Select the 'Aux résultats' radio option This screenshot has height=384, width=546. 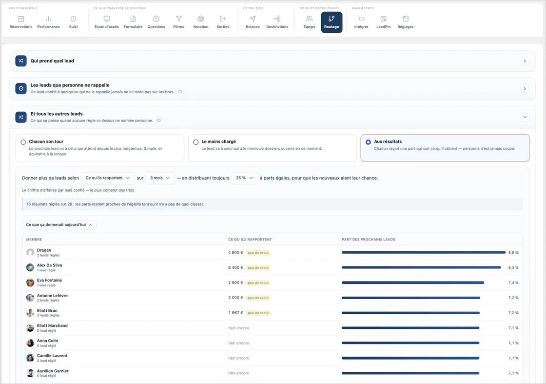(x=368, y=142)
